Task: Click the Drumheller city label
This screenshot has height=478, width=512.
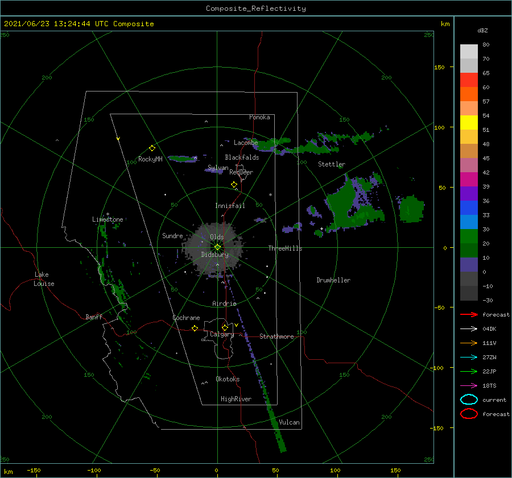Action: (x=333, y=280)
